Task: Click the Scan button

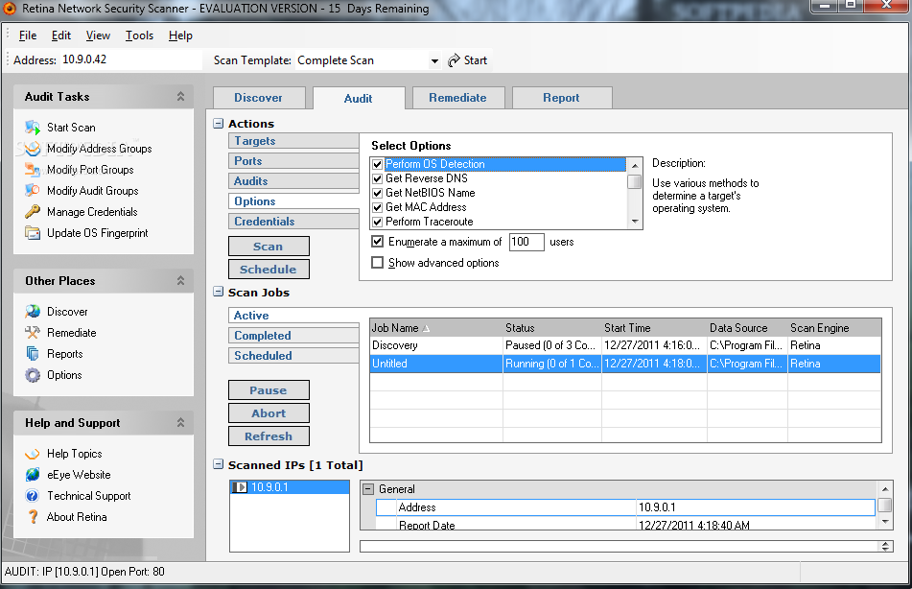Action: (269, 247)
